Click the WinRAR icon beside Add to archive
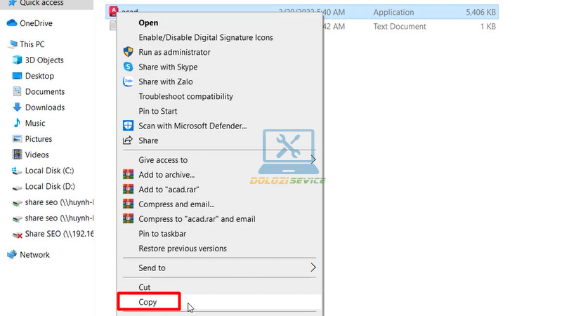The width and height of the screenshot is (576, 316). [128, 175]
